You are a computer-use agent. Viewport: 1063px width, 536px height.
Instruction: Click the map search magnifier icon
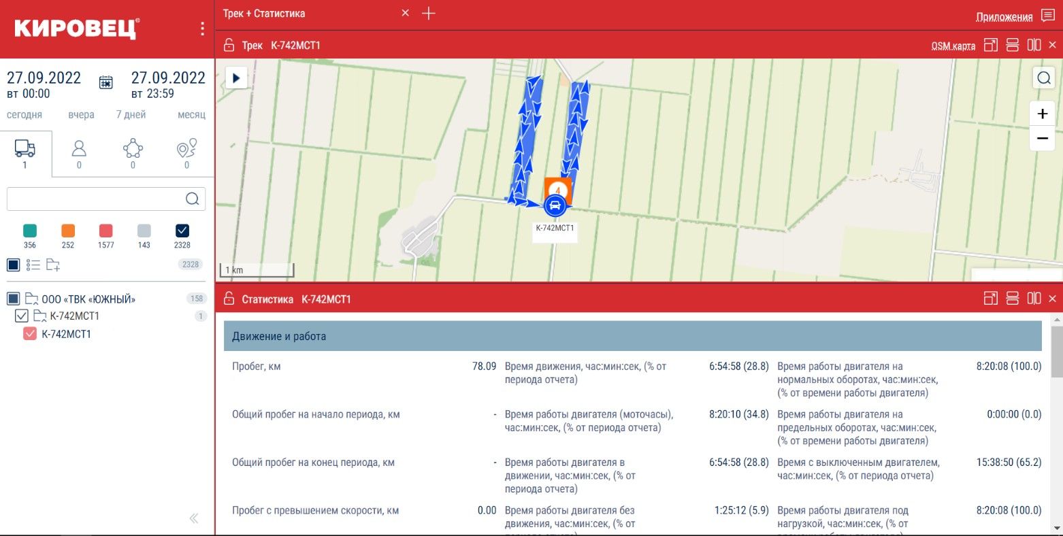pos(1043,78)
